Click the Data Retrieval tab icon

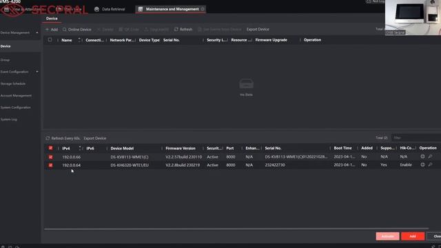click(x=96, y=9)
